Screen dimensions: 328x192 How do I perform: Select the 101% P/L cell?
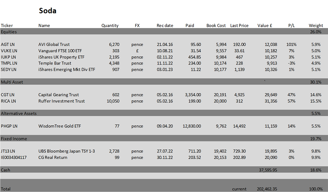click(x=291, y=44)
